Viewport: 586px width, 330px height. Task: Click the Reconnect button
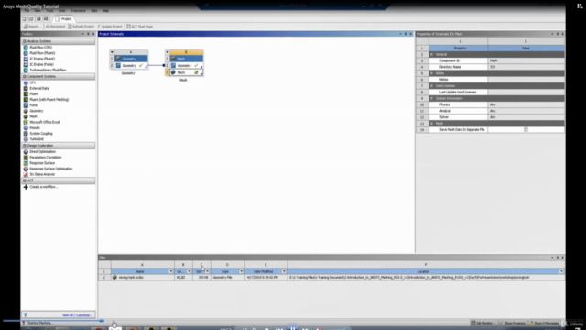pyautogui.click(x=55, y=27)
